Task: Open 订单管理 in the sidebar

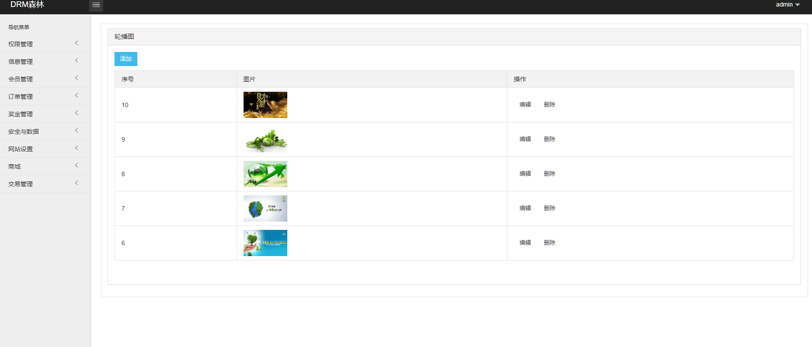Action: click(21, 97)
